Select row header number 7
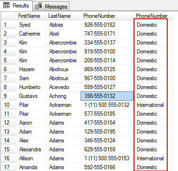Image resolution: width=178 pixels, height=171 pixels. click(8, 78)
